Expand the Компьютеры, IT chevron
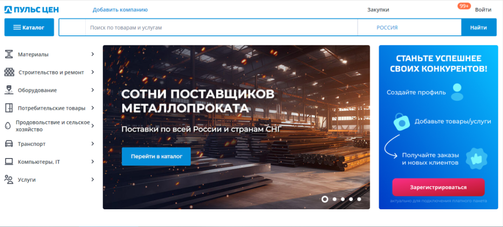This screenshot has height=227, width=503. coord(92,161)
